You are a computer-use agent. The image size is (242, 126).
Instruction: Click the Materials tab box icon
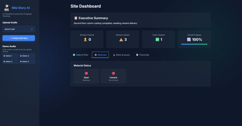tap(95, 55)
